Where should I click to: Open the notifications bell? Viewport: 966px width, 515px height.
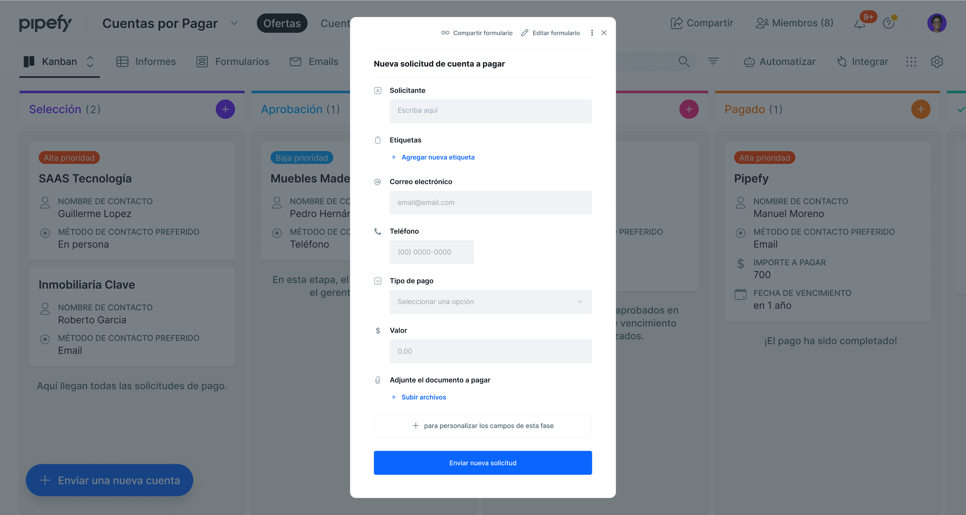[859, 24]
